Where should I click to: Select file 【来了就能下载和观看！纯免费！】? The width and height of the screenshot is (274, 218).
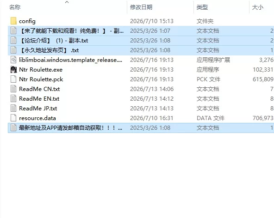pos(71,31)
